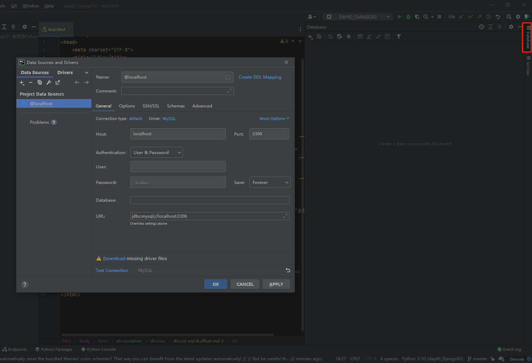Toggle read-only lock icon in status bar
Image resolution: width=532 pixels, height=363 pixels.
492,359
